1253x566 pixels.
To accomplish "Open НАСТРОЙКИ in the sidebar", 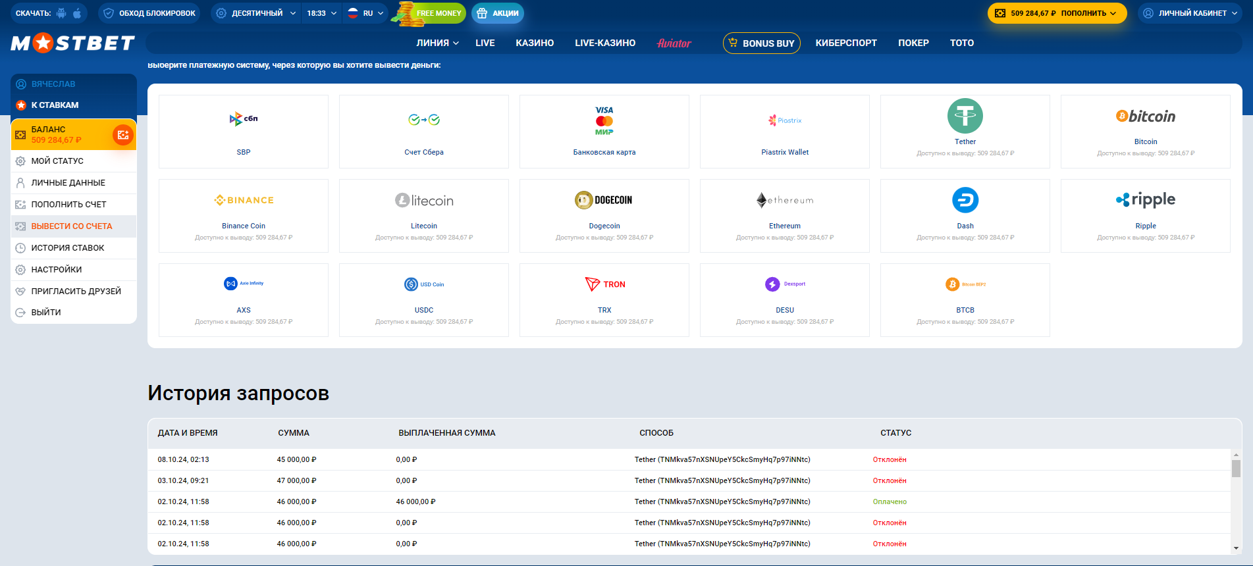I will (x=74, y=269).
